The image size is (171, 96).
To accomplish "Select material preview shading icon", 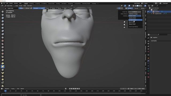I will click(139, 6).
